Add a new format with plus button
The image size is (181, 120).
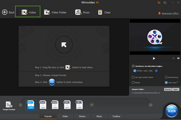click(x=92, y=105)
